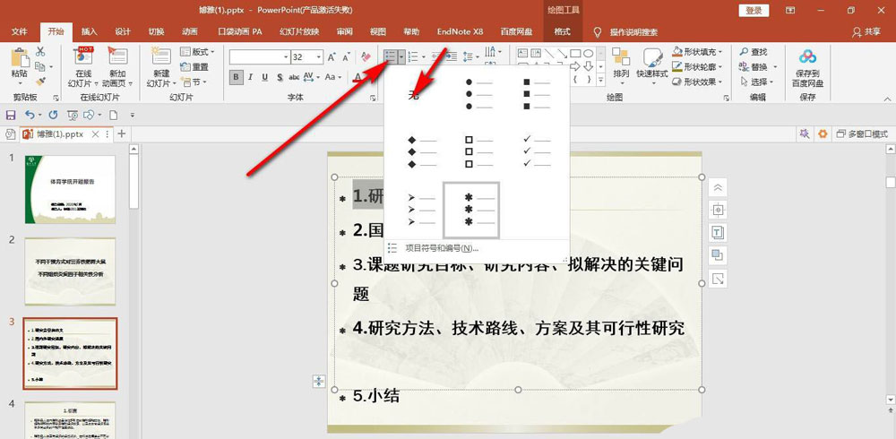The height and width of the screenshot is (439, 896).
Task: Click the orange gear icon near 多窗口模式
Action: [x=823, y=133]
